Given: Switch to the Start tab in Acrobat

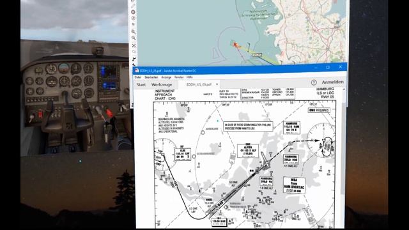Looking at the screenshot, I should 141,84.
